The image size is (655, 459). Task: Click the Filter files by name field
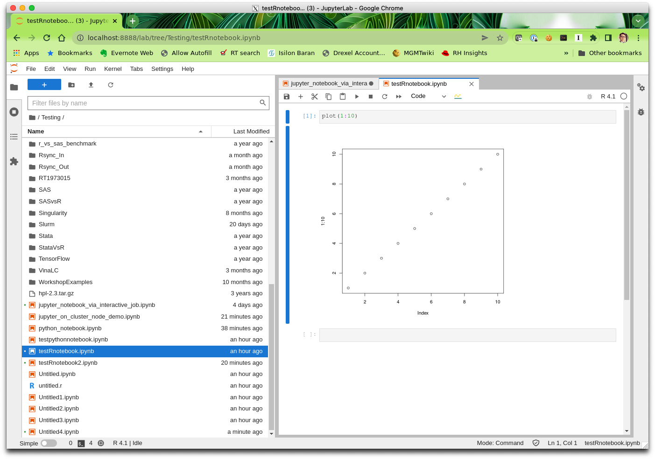(x=148, y=103)
